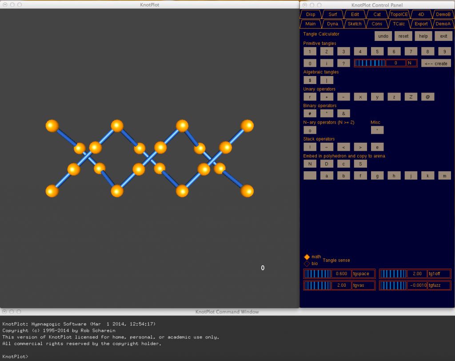Apply the @ unary operator
The height and width of the screenshot is (361, 455).
coord(428,97)
